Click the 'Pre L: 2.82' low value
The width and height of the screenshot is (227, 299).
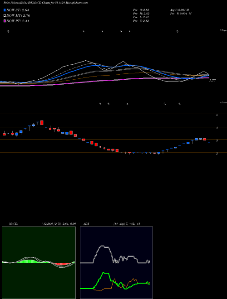coord(141,17)
